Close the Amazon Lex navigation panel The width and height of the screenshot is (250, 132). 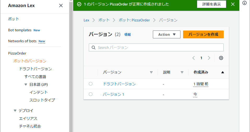pos(61,5)
